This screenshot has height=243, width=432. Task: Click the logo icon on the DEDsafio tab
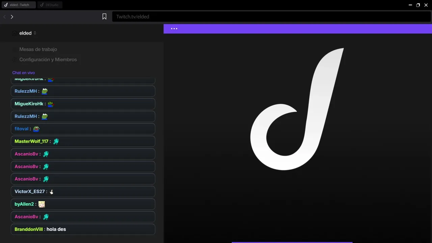(42, 5)
